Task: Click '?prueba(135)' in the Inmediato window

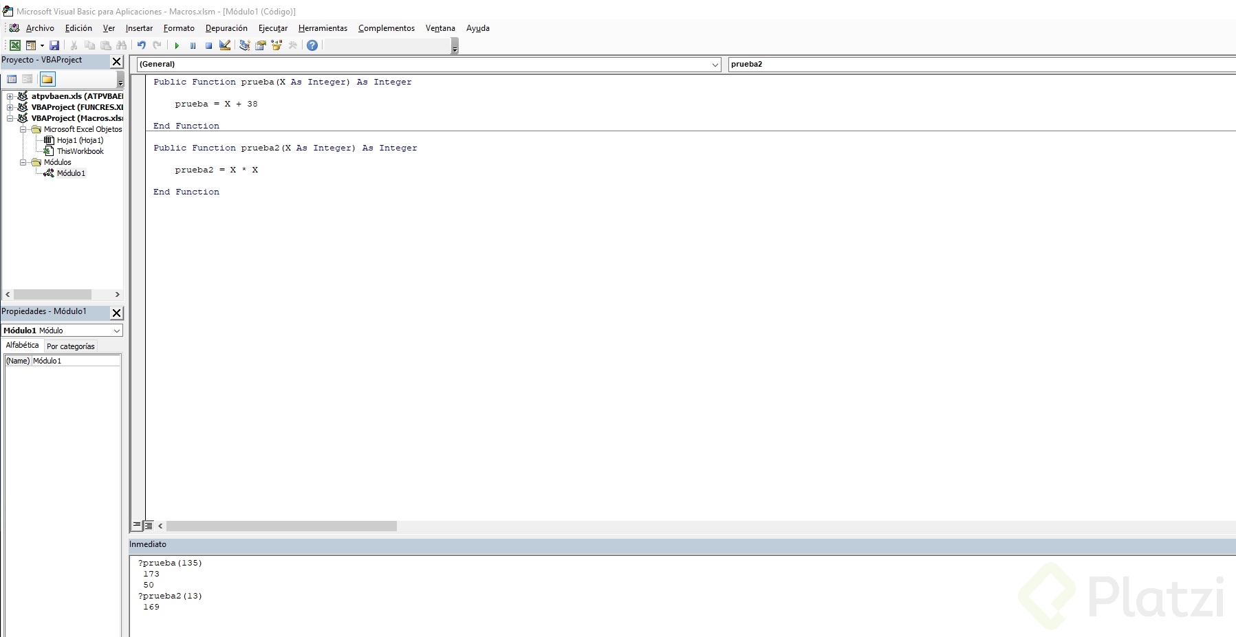Action: (x=170, y=563)
